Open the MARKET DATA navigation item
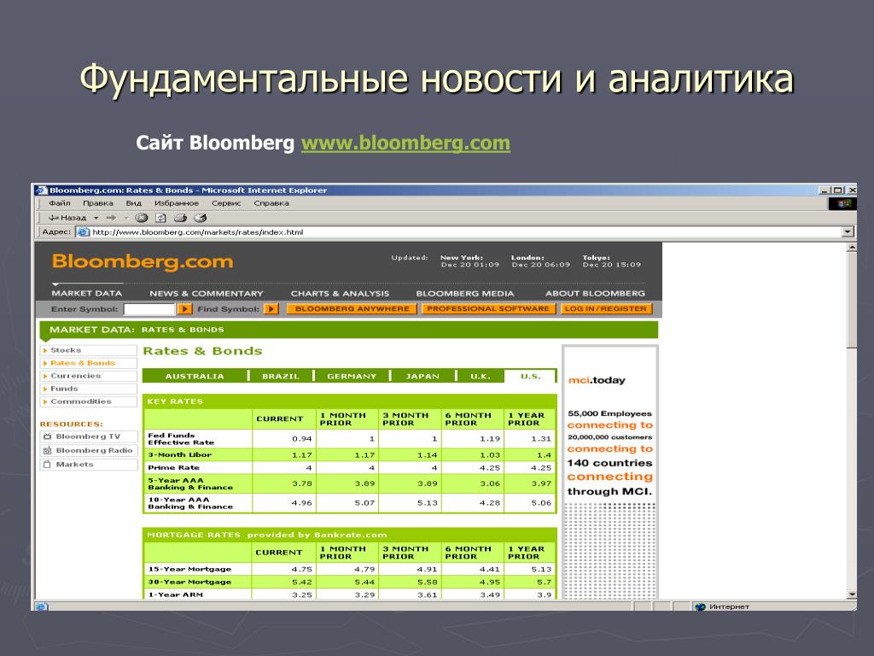874x656 pixels. (x=86, y=294)
